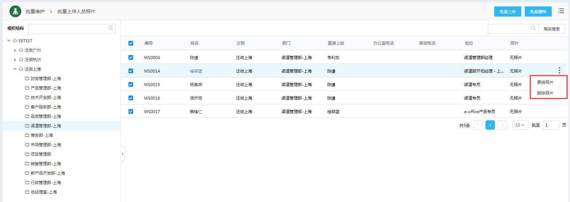Select 更换照片 from the context menu
Screen dimensions: 570x202
[x=545, y=82]
